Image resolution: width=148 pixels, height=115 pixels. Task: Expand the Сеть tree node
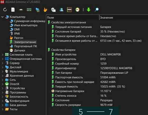pyautogui.click(x=3, y=80)
